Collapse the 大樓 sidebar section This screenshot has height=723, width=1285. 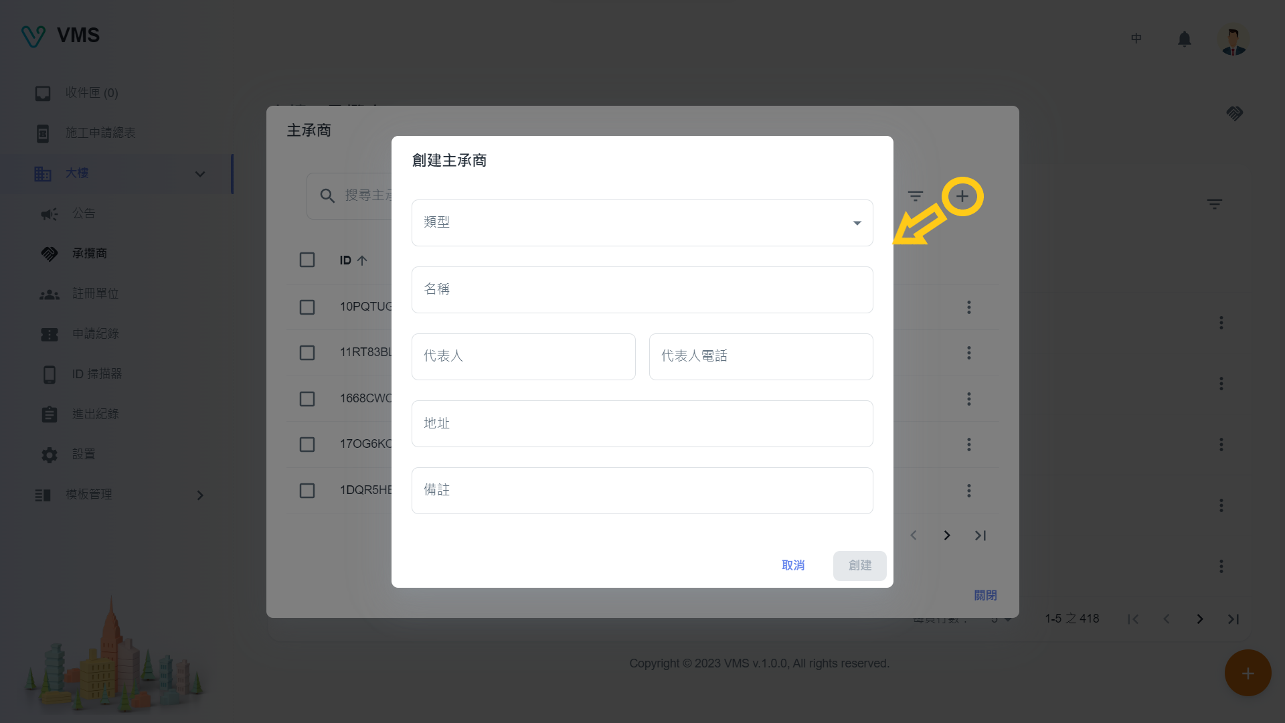click(x=199, y=174)
